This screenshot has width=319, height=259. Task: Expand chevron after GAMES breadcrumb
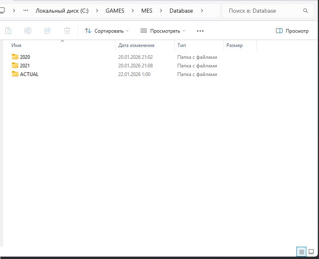[x=133, y=11]
